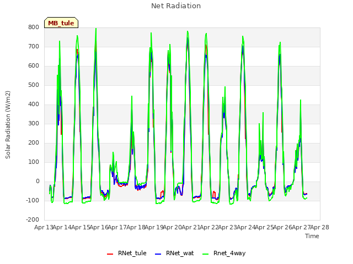Click the 800 y-axis tick label

(x=34, y=27)
